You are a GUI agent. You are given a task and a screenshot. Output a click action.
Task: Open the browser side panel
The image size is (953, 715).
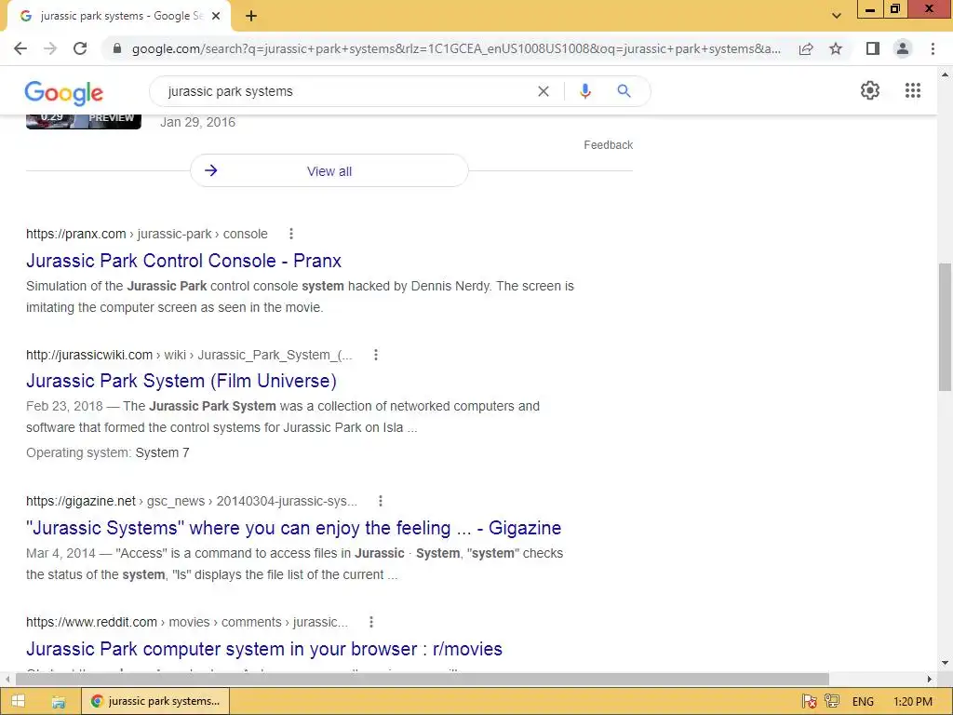coord(873,48)
